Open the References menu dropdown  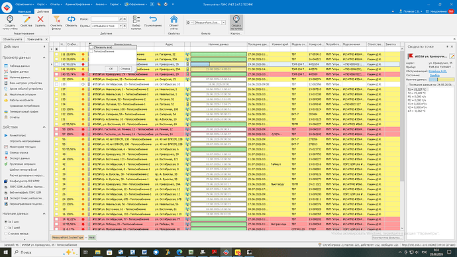[x=25, y=5]
